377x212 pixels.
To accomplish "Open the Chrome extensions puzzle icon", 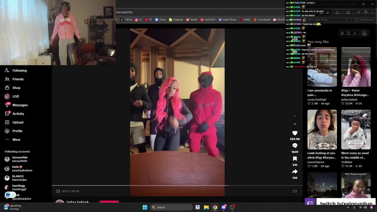I will click(337, 12).
